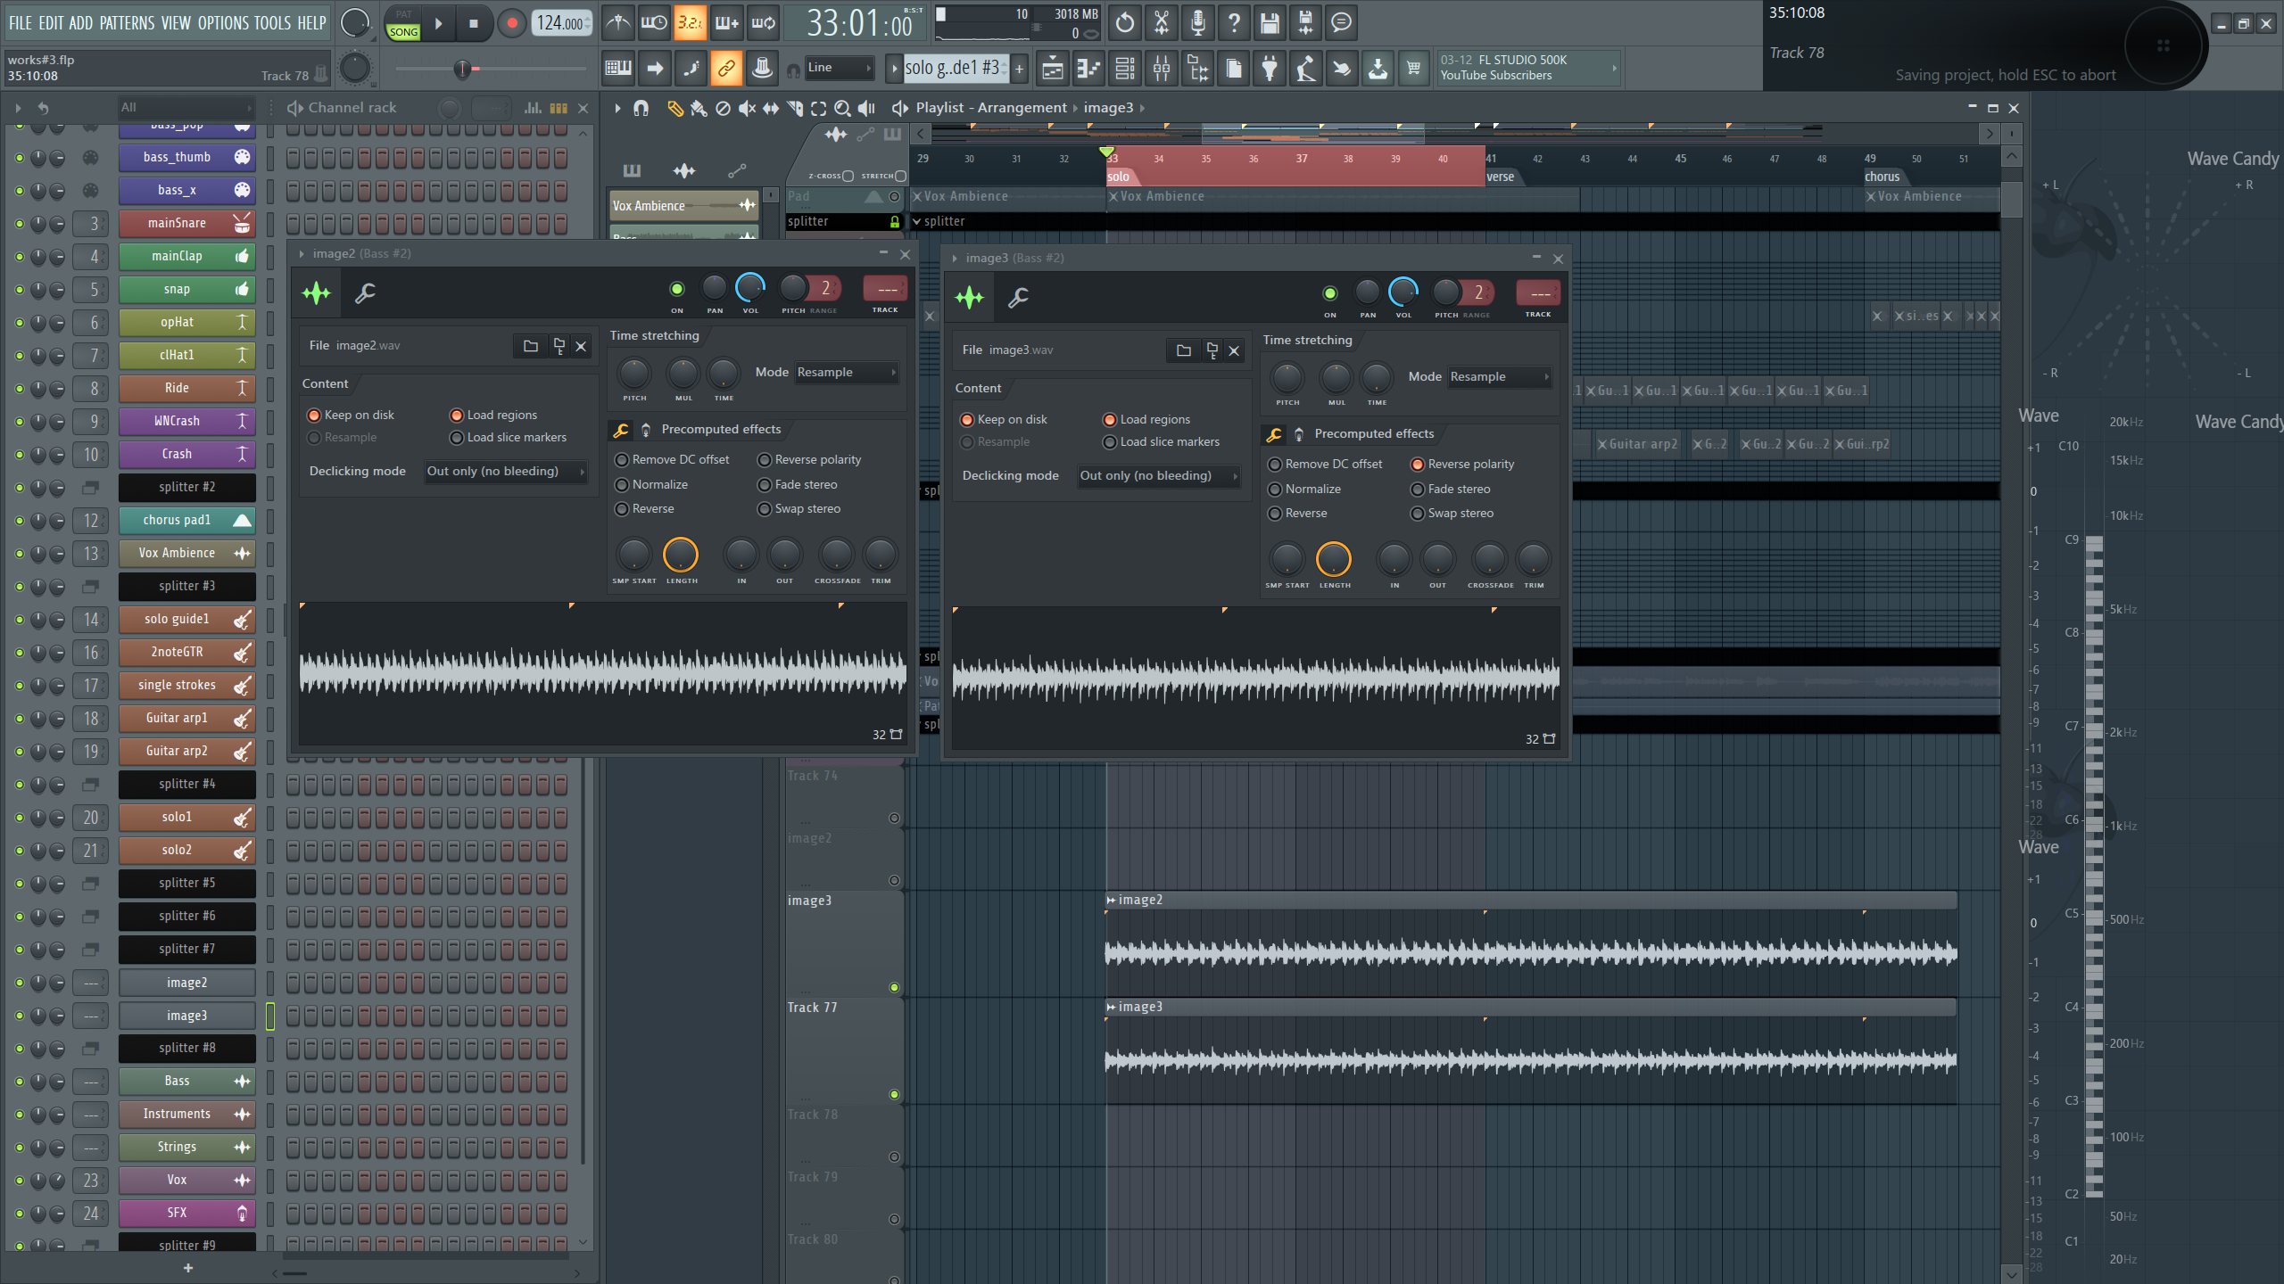
Task: Toggle the metronome icon
Action: tap(617, 23)
